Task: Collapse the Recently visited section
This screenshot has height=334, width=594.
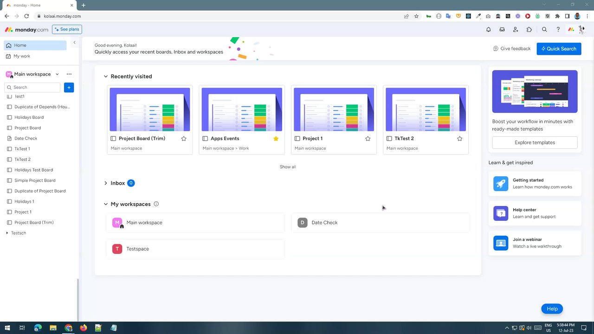Action: 106,77
